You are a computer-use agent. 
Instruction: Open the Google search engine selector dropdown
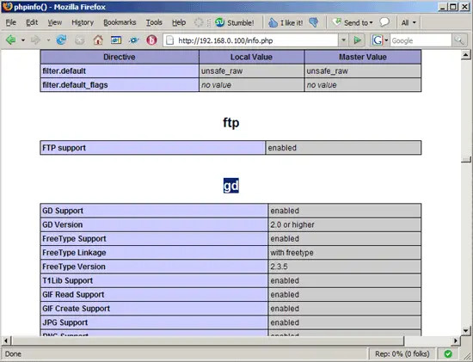[386, 40]
